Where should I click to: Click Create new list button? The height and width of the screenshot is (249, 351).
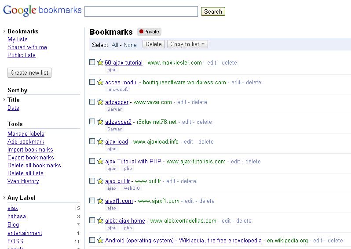coord(29,72)
